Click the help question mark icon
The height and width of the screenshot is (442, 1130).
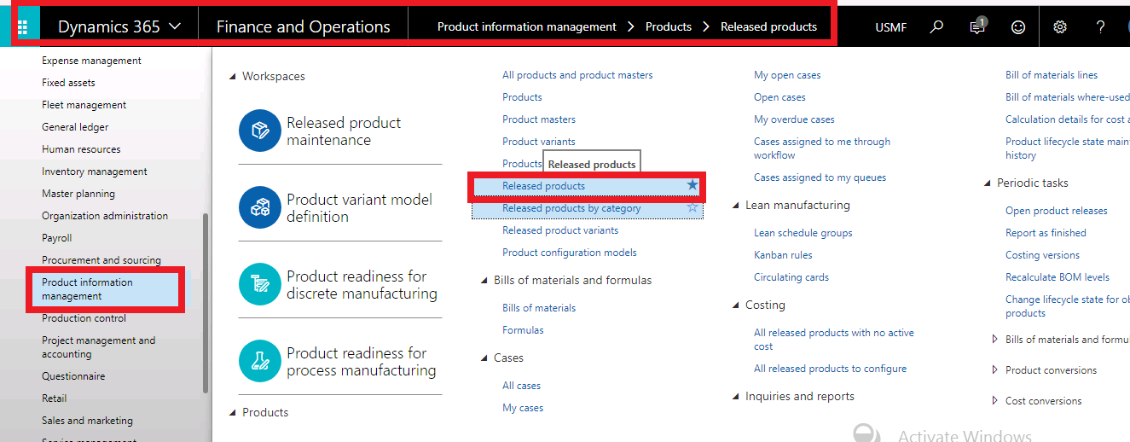coord(1101,26)
